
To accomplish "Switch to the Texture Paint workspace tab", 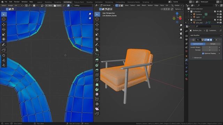I will (x=79, y=2).
